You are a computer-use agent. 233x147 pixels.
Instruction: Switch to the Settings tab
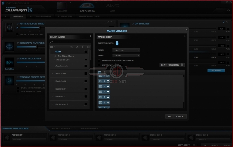[x=18, y=16]
